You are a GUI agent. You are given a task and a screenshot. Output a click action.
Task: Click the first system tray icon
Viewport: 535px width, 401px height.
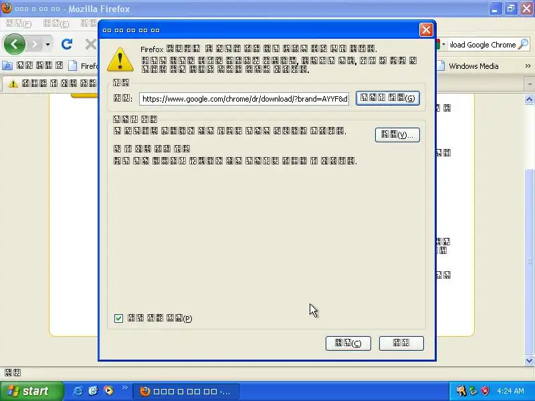461,391
